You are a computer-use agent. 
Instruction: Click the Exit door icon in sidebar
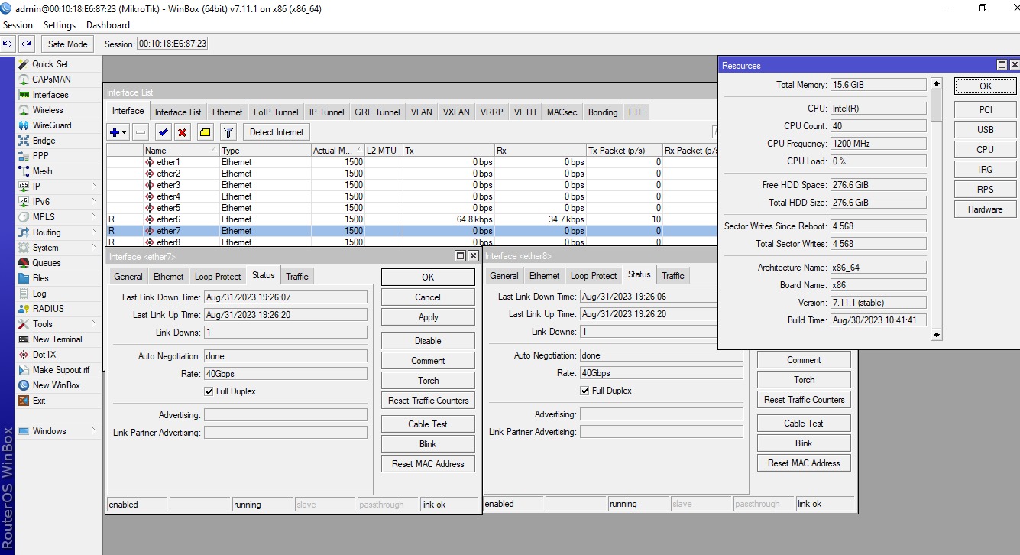[24, 401]
